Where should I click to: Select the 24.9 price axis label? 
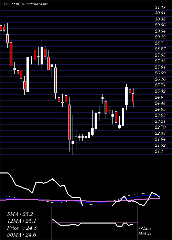pyautogui.click(x=159, y=97)
